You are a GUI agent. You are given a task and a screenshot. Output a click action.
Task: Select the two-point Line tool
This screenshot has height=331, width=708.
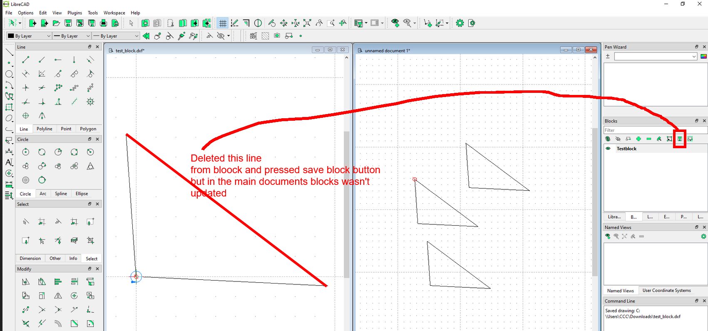pyautogui.click(x=25, y=60)
